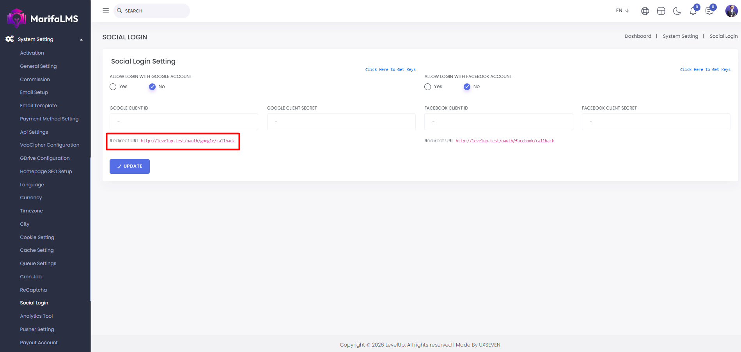Toggle dark mode moon icon
The width and height of the screenshot is (741, 352).
[x=677, y=11]
